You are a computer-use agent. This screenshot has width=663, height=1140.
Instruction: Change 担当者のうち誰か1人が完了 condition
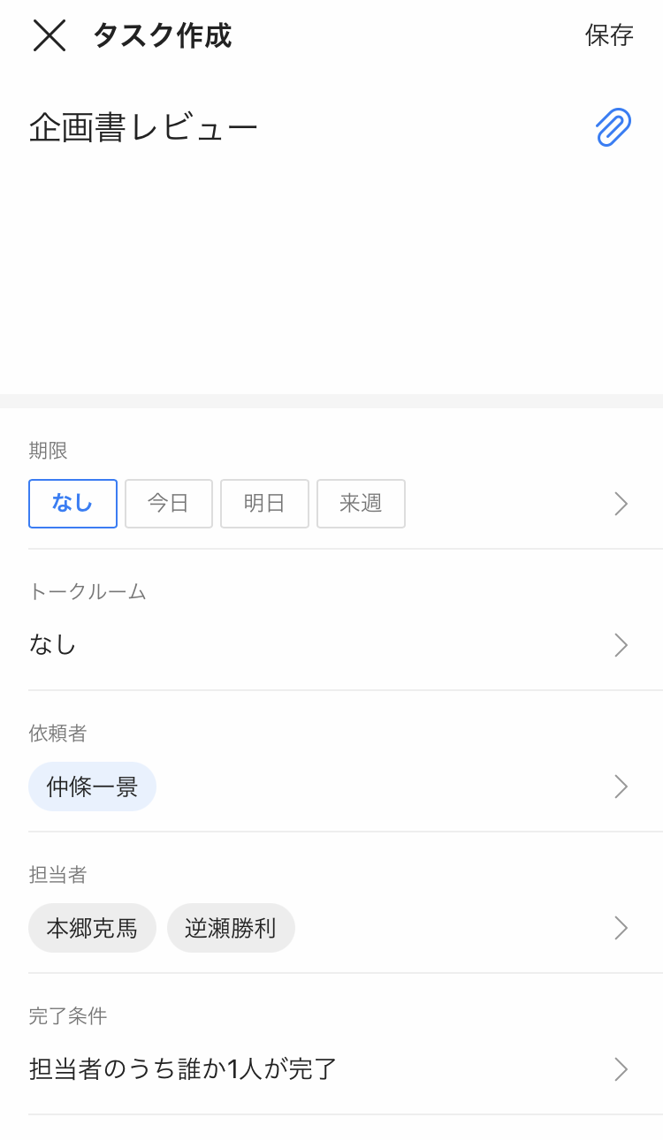pos(183,1069)
